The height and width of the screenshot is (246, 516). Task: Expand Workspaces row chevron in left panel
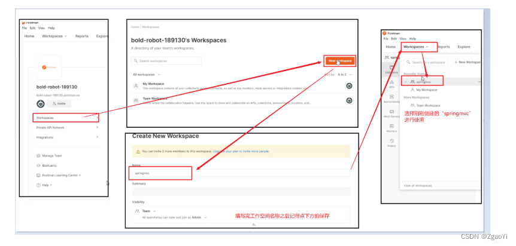click(x=97, y=117)
